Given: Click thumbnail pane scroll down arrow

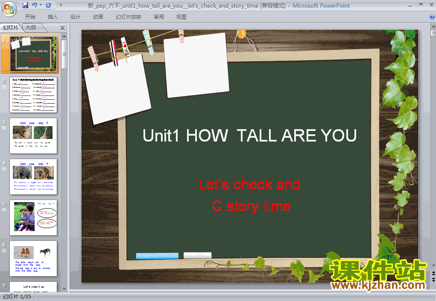Looking at the screenshot, I should pos(64,289).
